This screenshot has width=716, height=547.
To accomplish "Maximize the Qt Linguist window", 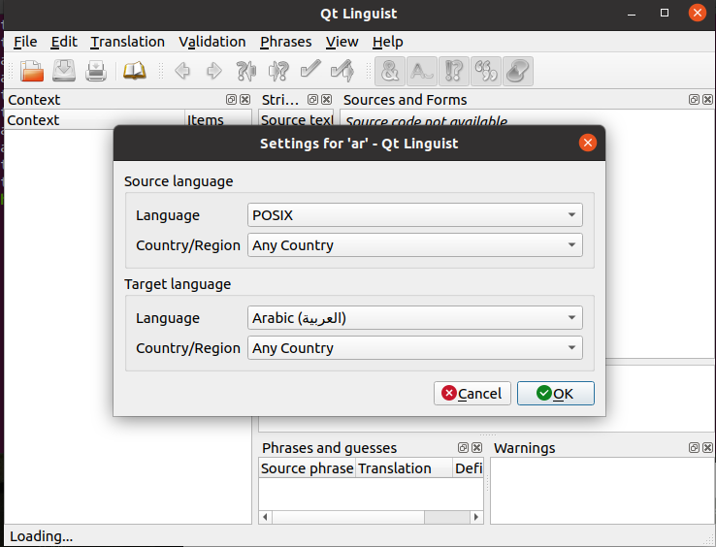I will click(665, 14).
